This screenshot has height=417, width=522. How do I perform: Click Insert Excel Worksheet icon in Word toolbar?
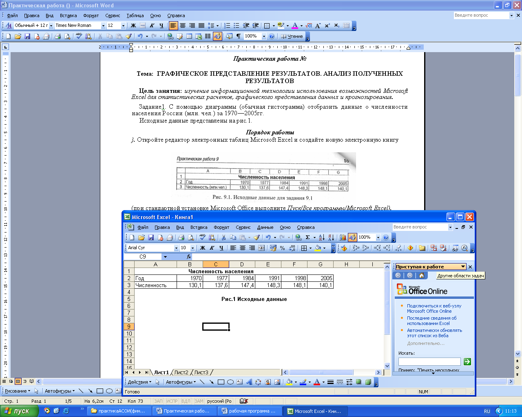199,36
